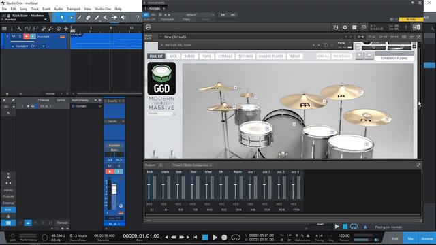Viewport: 436px width, 245px height.
Task: Open the GROOVE PLAYER tab
Action: (271, 56)
